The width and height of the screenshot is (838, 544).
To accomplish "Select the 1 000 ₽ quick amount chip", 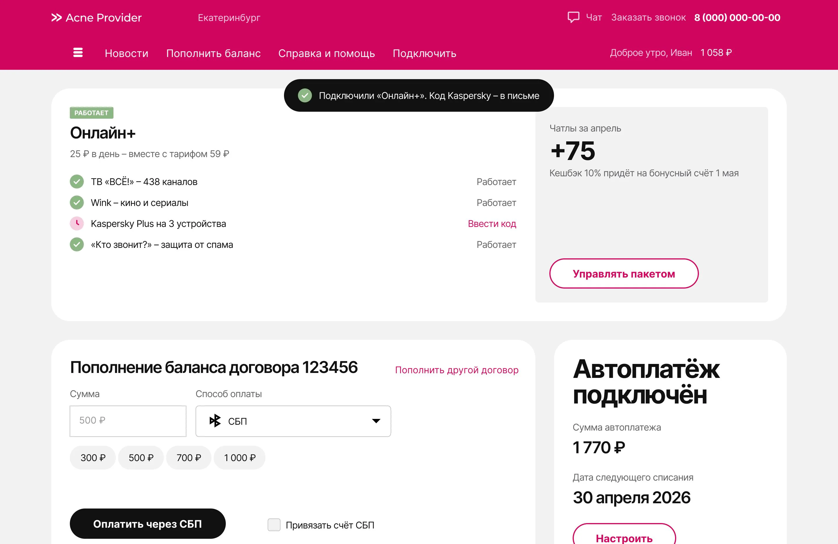I will (x=240, y=458).
